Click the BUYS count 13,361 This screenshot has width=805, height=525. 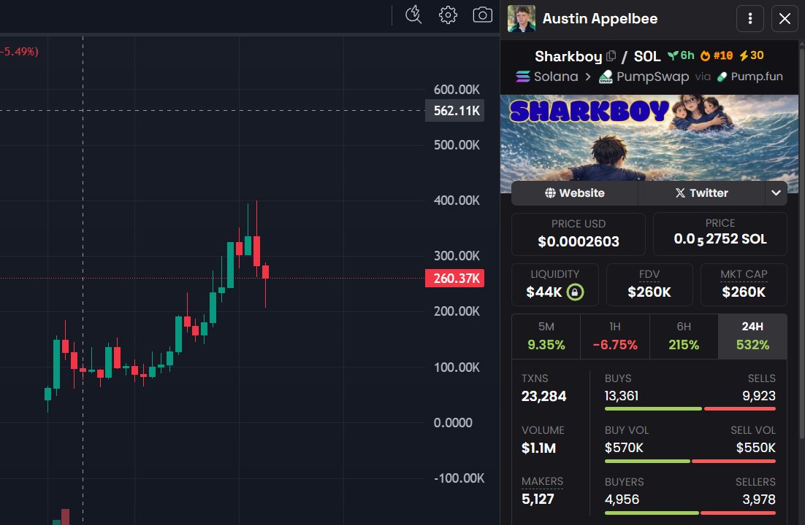point(621,396)
